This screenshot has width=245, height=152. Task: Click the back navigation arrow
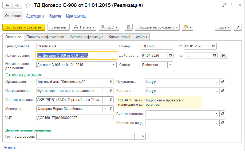click(x=8, y=5)
